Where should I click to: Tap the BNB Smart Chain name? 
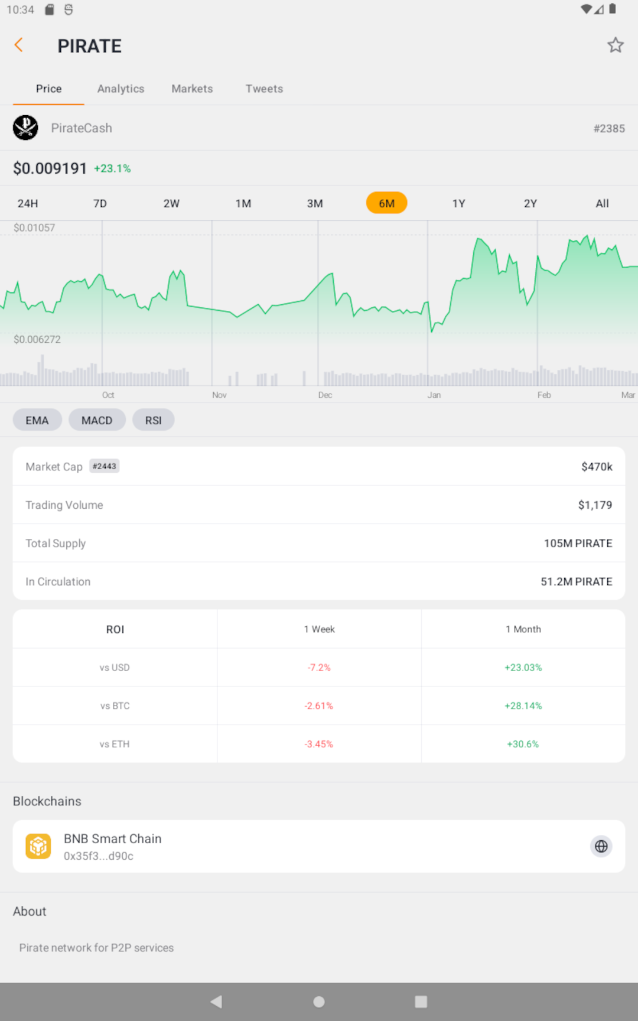[x=113, y=839]
